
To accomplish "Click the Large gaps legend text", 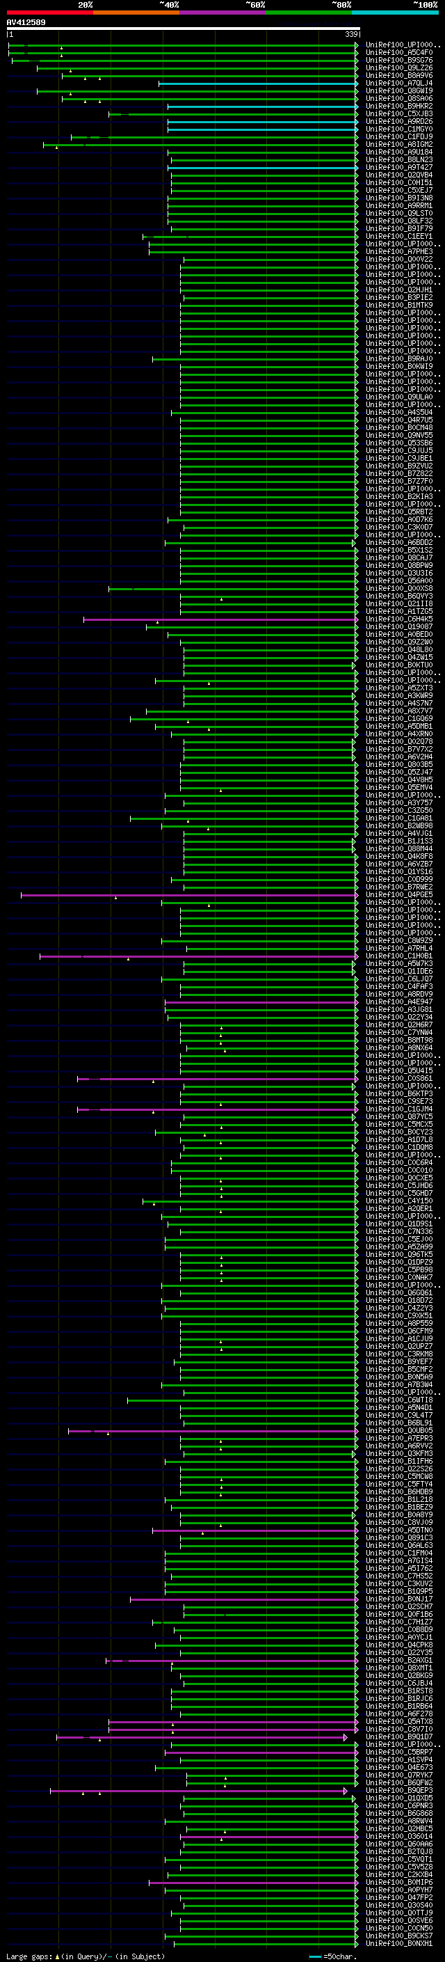I will click(86, 1956).
